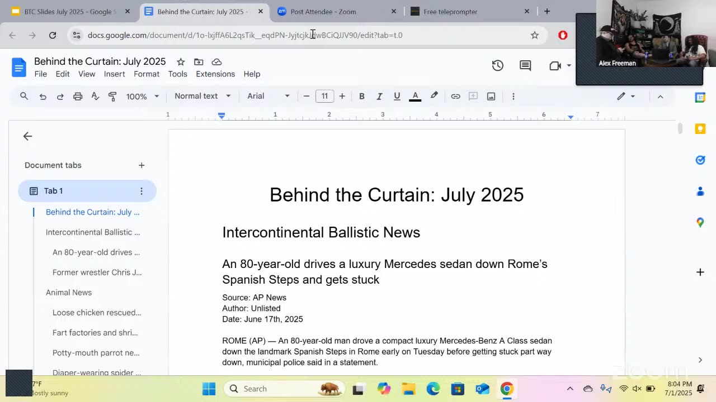The image size is (716, 402).
Task: Run spelling and grammar check
Action: [95, 96]
